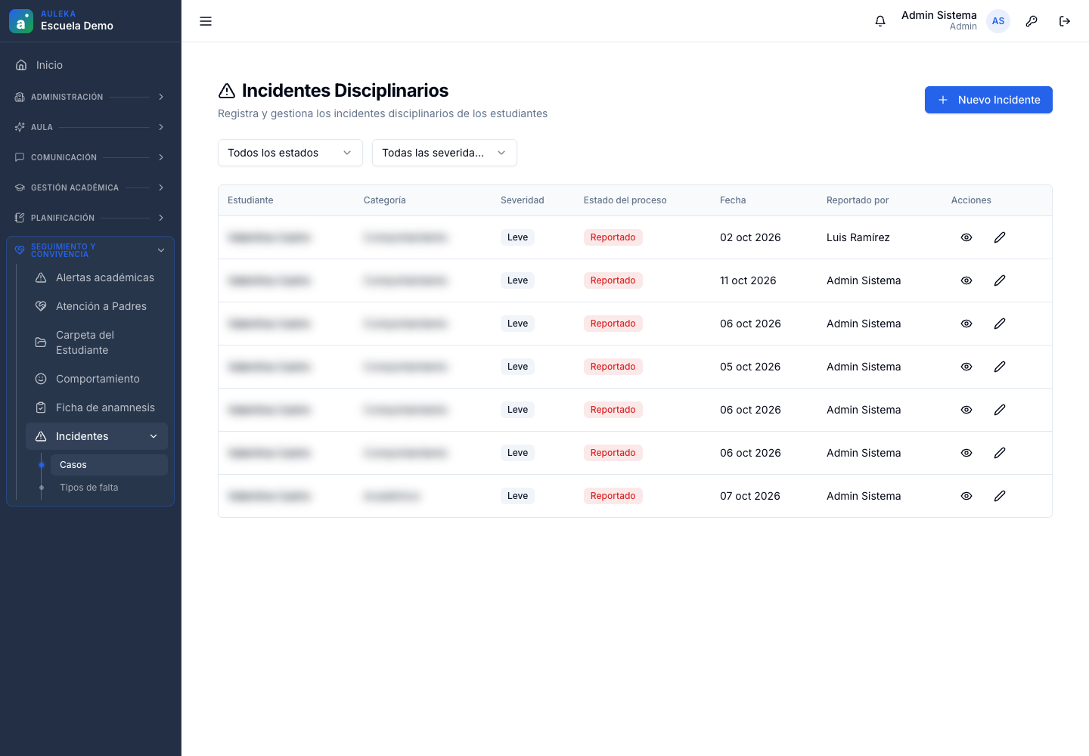
Task: View the incident dated 05 oct 2026
Action: [x=966, y=367]
